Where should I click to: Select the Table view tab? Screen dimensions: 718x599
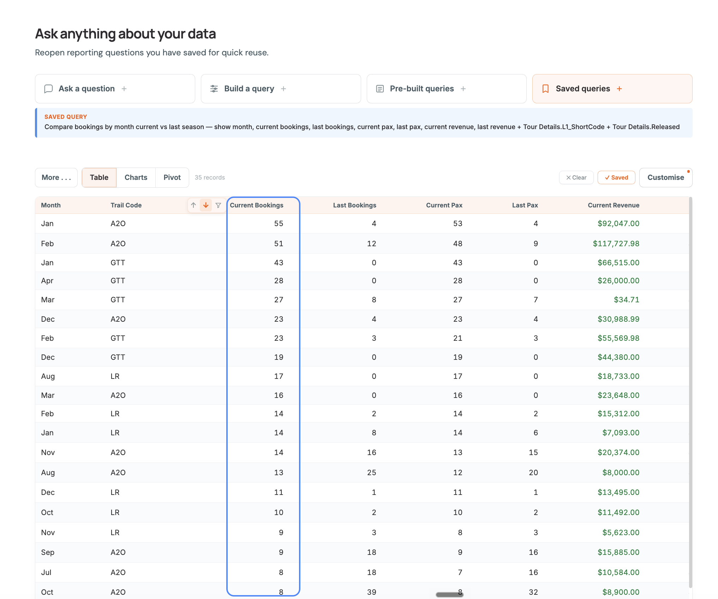(x=99, y=177)
